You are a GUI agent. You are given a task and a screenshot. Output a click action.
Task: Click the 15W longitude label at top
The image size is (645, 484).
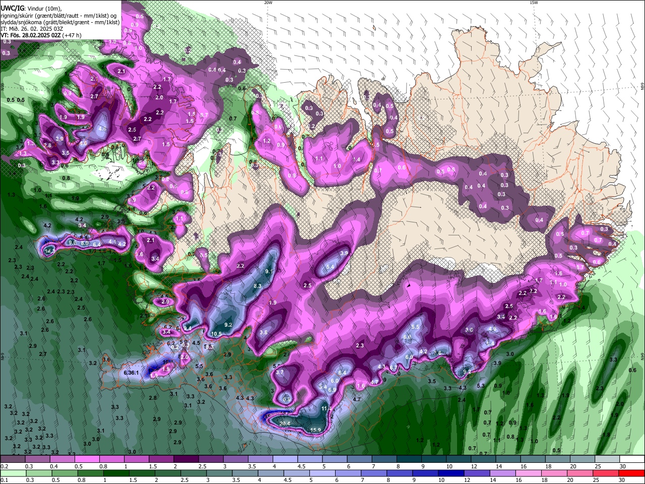pyautogui.click(x=534, y=3)
